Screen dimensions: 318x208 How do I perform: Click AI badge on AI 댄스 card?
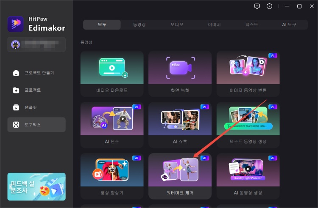pos(137,107)
